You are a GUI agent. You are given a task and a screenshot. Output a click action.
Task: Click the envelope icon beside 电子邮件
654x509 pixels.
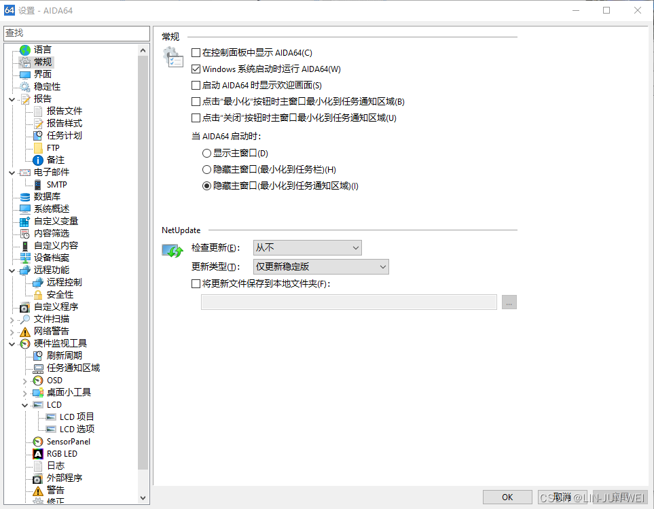(25, 173)
